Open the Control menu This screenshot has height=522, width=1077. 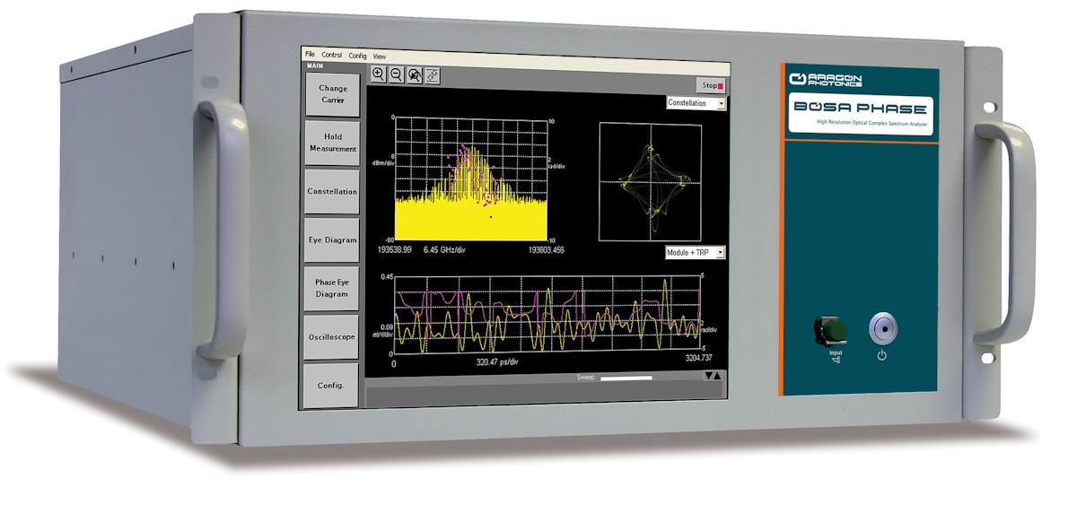coord(332,56)
